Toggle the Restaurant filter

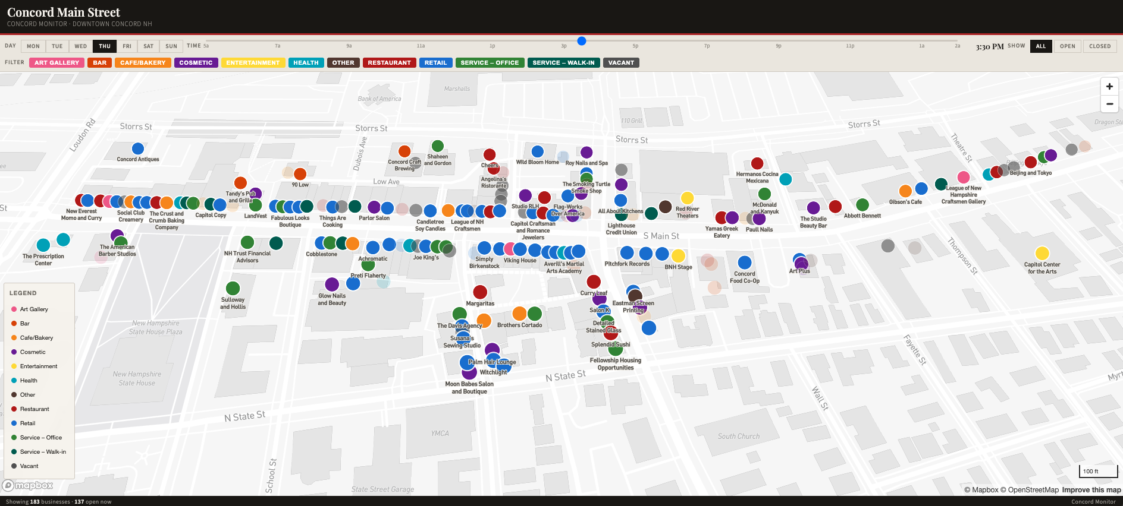coord(389,62)
